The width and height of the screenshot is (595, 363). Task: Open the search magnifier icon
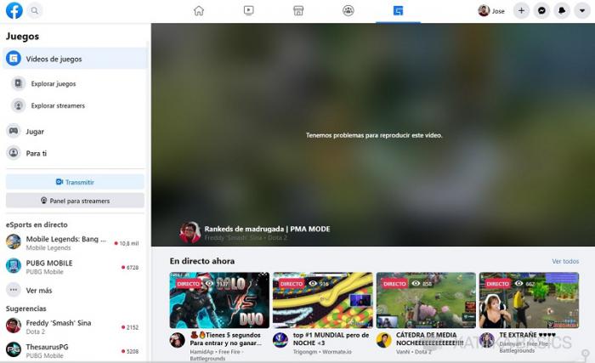35,10
